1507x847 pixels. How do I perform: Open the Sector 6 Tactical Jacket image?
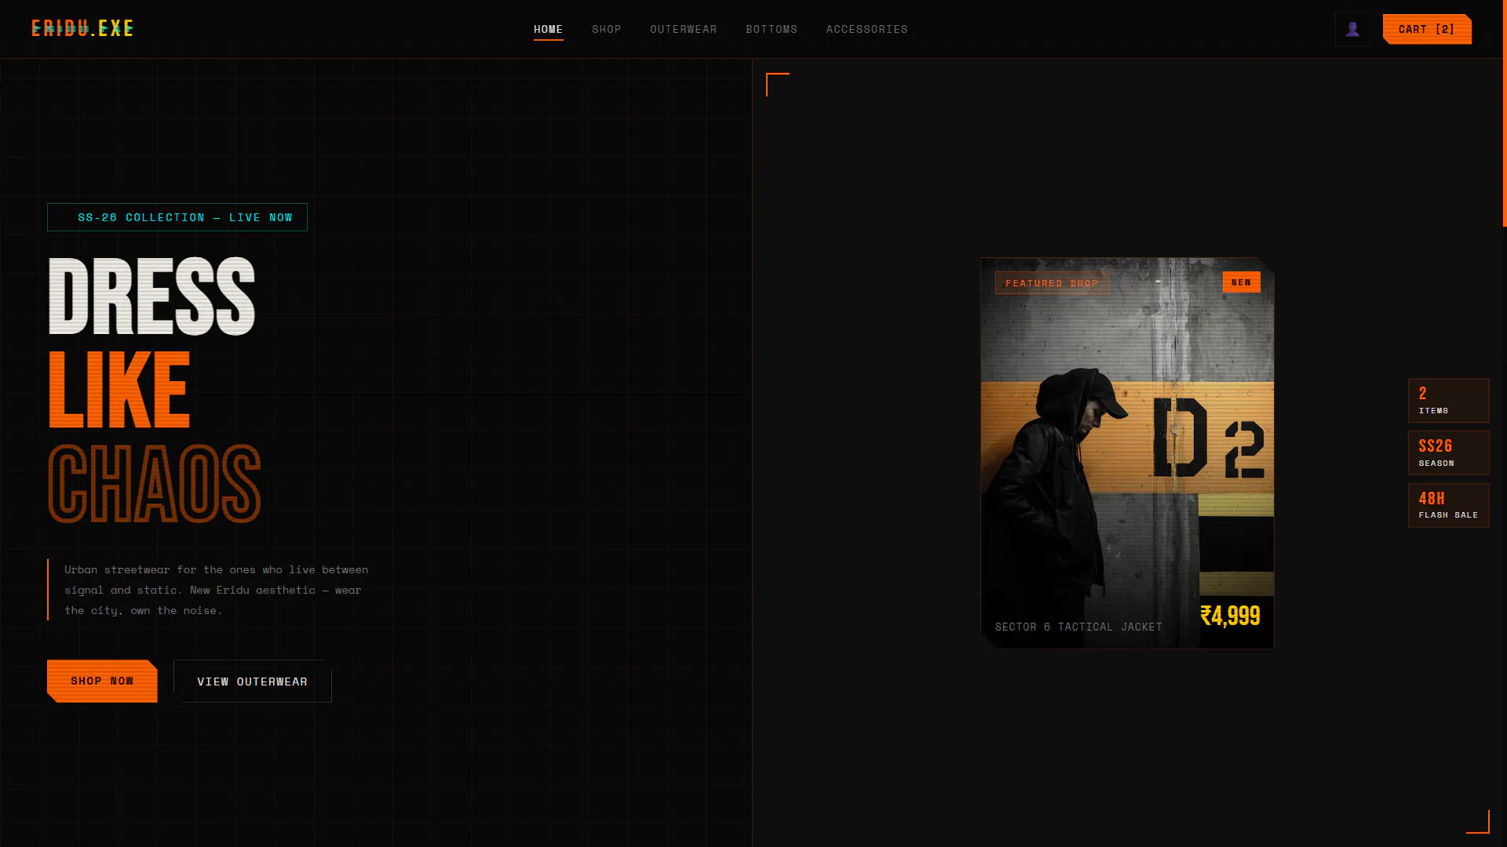coord(1127,453)
